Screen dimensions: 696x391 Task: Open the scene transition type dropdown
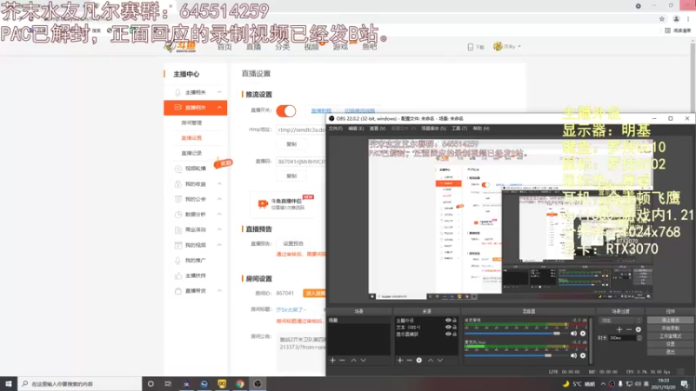click(x=620, y=320)
